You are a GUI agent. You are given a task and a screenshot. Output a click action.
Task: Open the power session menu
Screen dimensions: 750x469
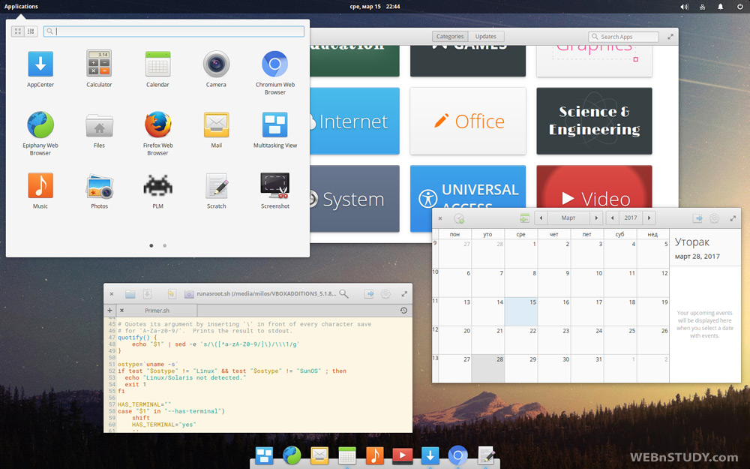point(740,7)
